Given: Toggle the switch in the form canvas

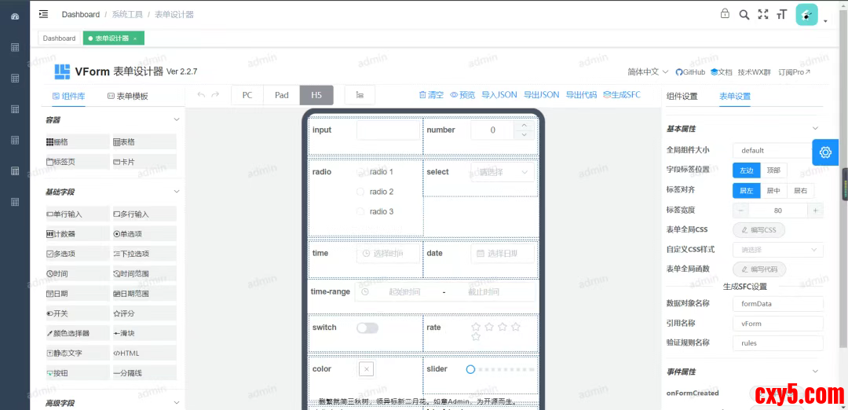Looking at the screenshot, I should (x=367, y=328).
